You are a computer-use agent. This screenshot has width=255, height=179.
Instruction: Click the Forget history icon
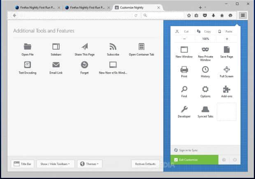pos(84,65)
